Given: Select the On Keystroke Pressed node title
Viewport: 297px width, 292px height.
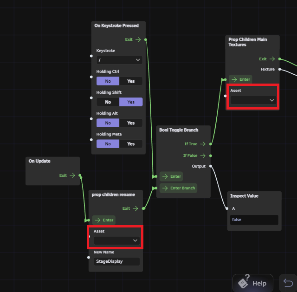Looking at the screenshot, I should [x=116, y=26].
